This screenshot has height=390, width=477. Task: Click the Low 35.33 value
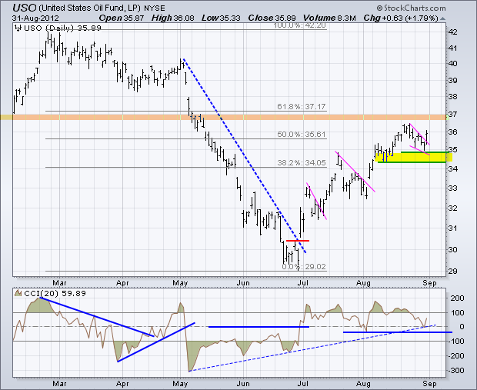[221, 18]
